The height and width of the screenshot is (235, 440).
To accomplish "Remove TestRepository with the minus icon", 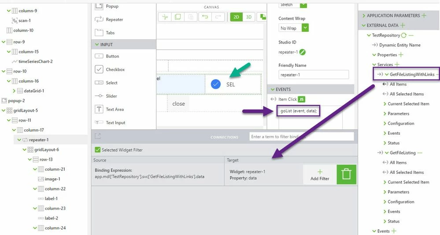I will tap(411, 35).
